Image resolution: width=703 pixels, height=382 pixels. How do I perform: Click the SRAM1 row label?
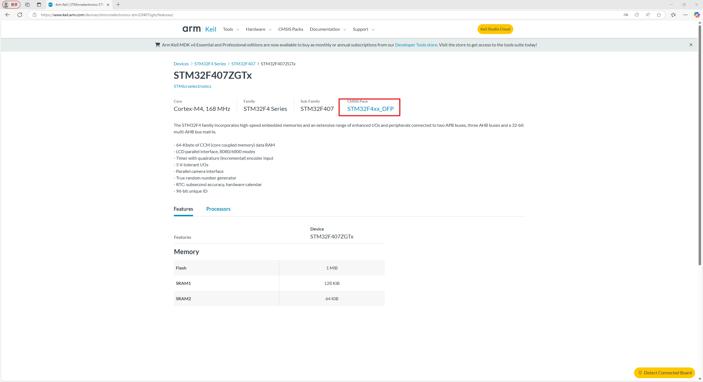(183, 283)
